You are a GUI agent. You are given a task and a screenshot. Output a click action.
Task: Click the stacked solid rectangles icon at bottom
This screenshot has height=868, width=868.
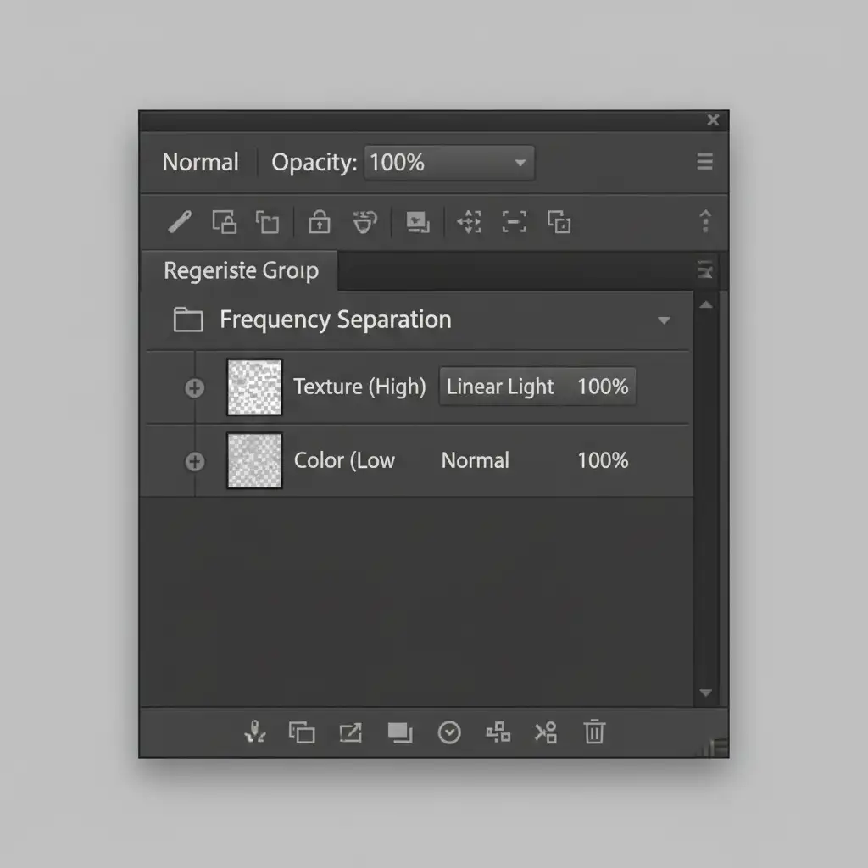coord(399,732)
